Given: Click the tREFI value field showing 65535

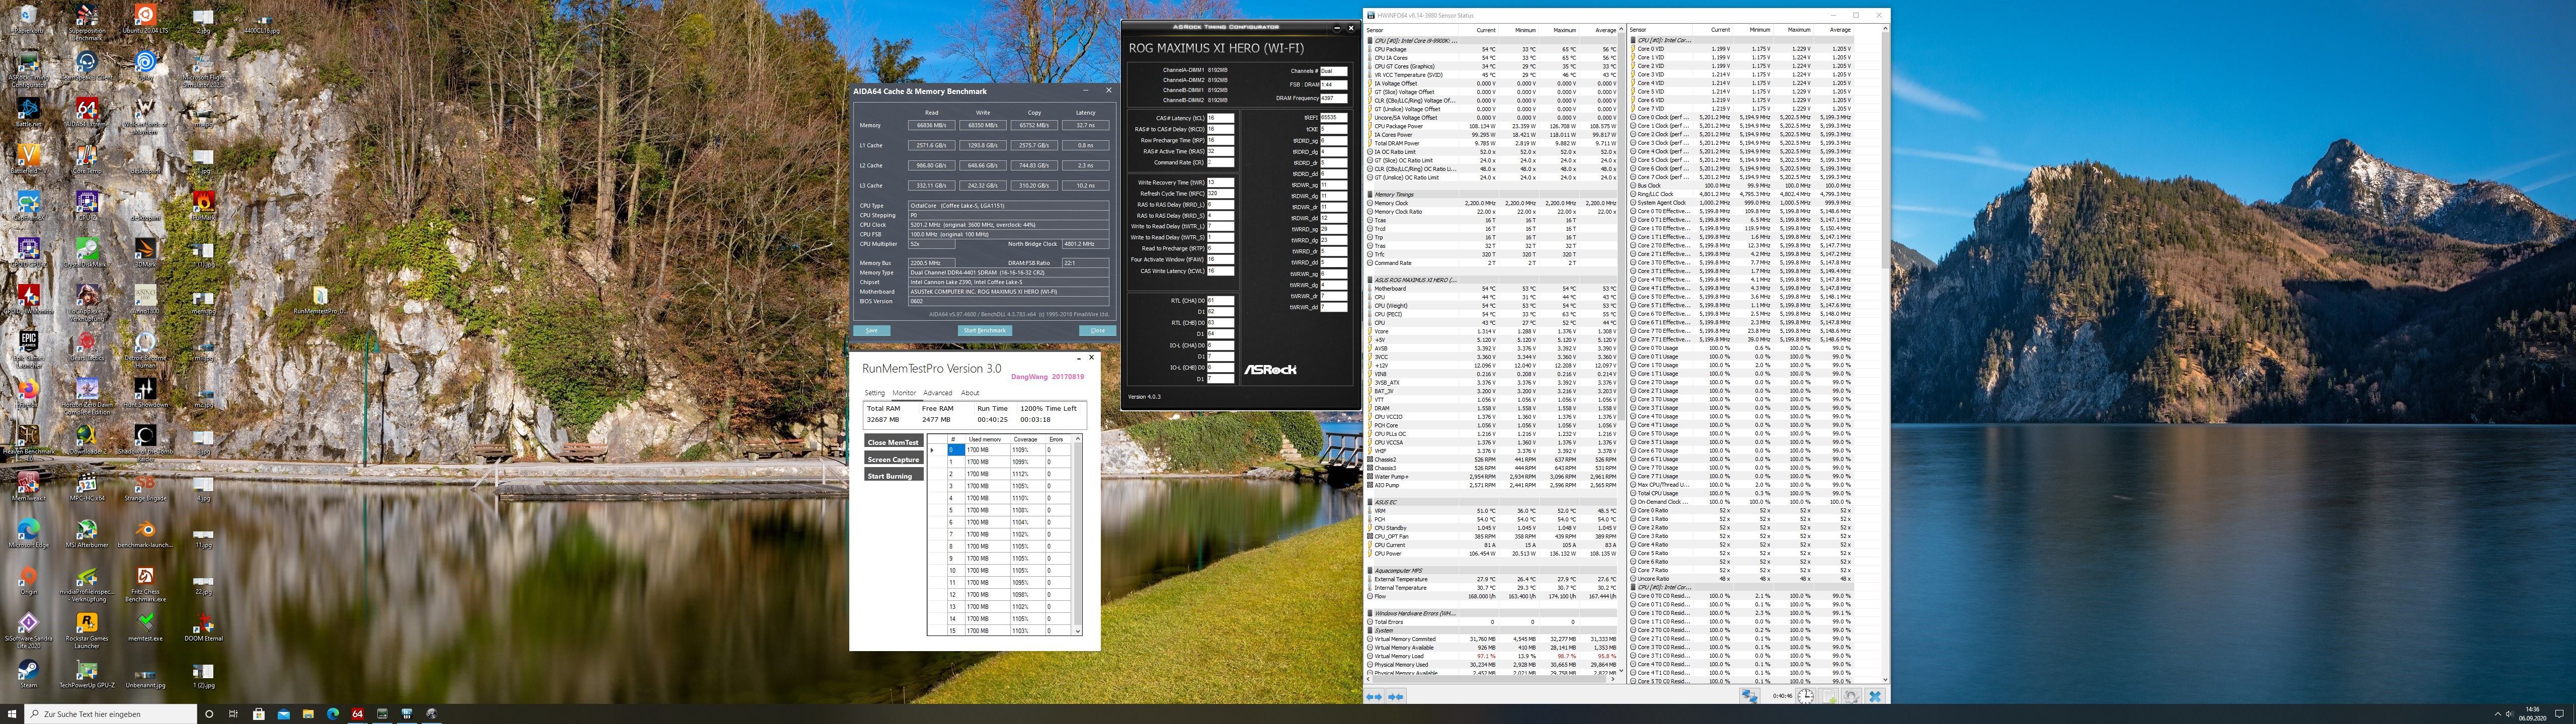Looking at the screenshot, I should pyautogui.click(x=1334, y=118).
